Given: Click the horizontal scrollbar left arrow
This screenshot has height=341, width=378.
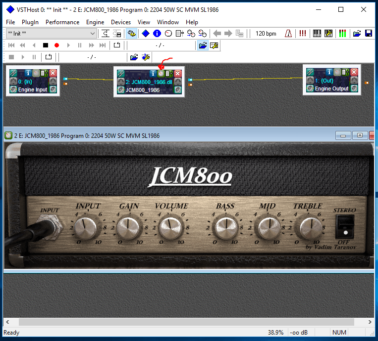Looking at the screenshot, I should [x=7, y=322].
